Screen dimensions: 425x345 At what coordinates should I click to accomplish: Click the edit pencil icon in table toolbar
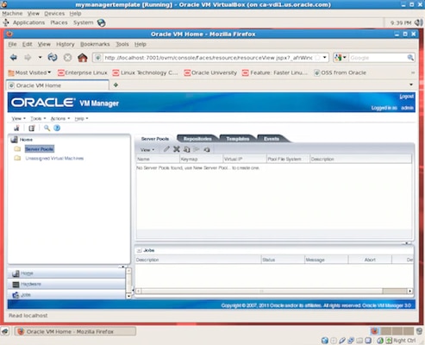166,149
